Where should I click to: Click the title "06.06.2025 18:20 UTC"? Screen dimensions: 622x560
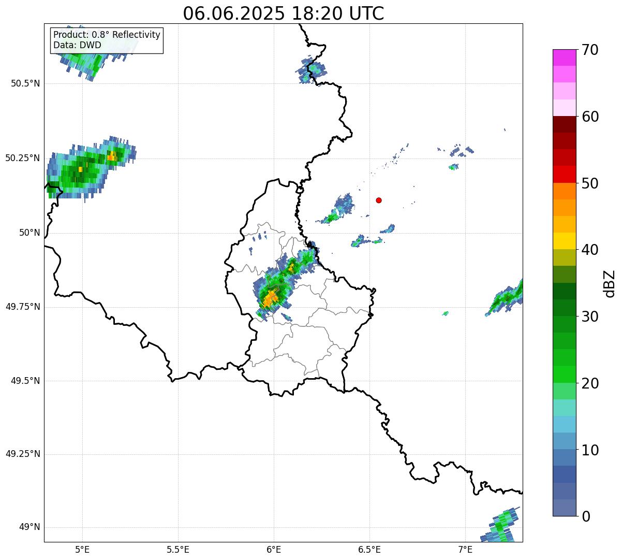coord(284,13)
